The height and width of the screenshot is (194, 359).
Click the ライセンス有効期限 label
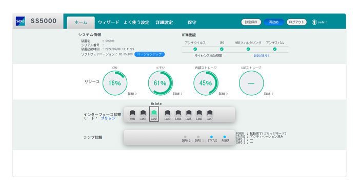click(x=208, y=56)
